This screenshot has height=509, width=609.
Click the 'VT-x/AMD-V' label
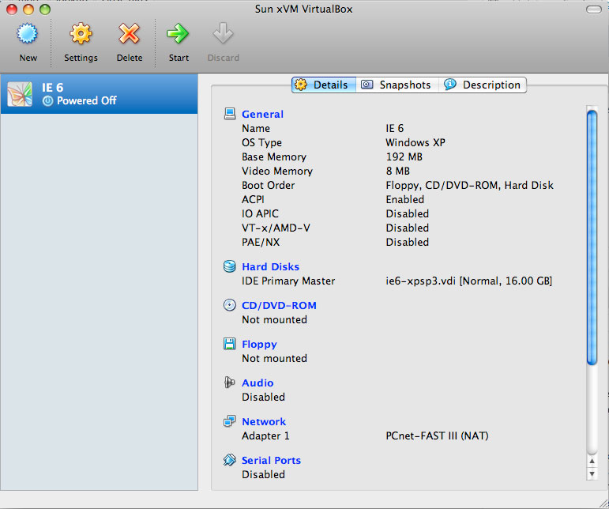point(276,228)
